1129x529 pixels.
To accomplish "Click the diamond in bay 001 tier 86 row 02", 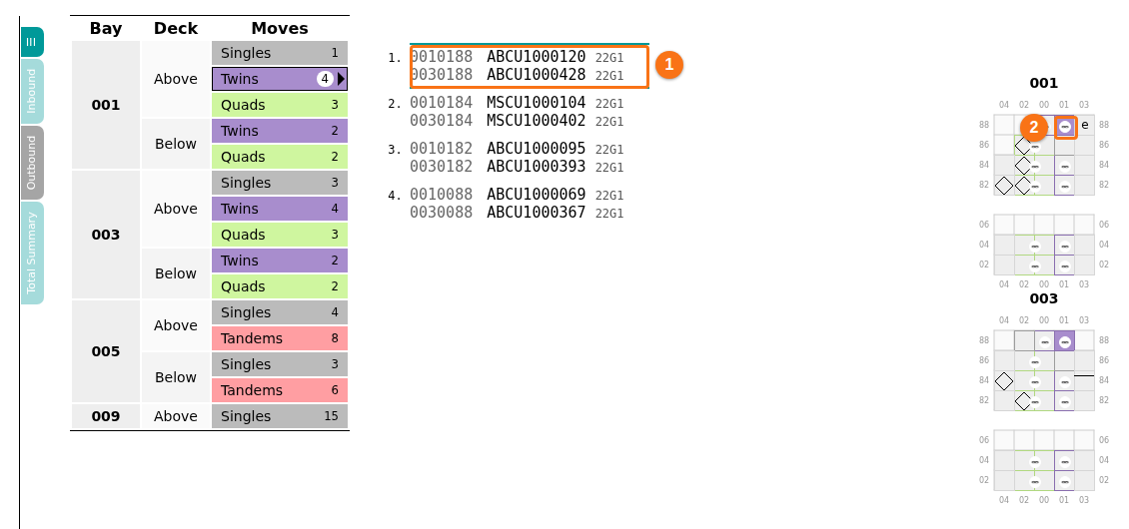I will [x=1023, y=146].
